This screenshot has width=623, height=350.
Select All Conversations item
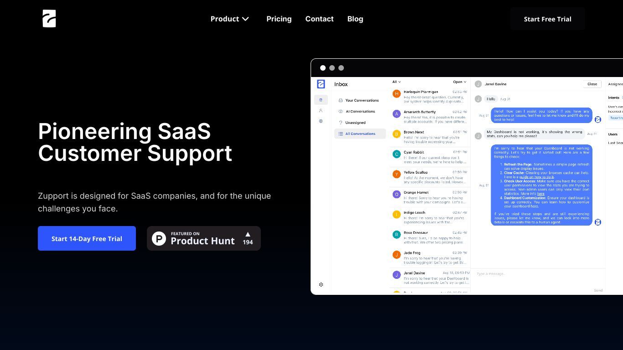[x=360, y=134]
